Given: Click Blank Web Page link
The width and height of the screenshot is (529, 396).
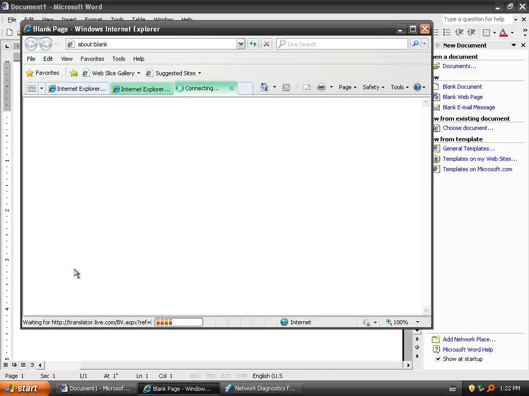Looking at the screenshot, I should coord(462,97).
